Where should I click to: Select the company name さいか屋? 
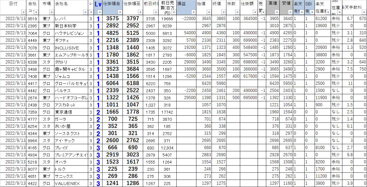click(x=63, y=126)
